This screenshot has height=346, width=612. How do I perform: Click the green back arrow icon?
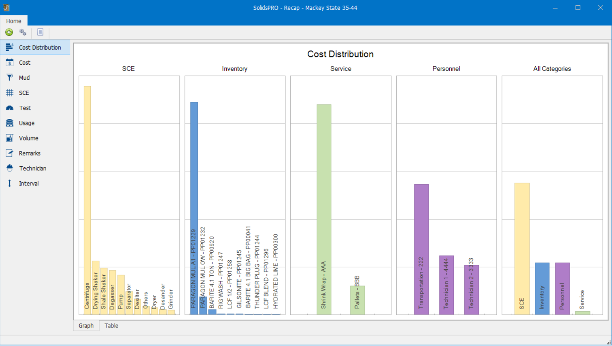pyautogui.click(x=9, y=32)
